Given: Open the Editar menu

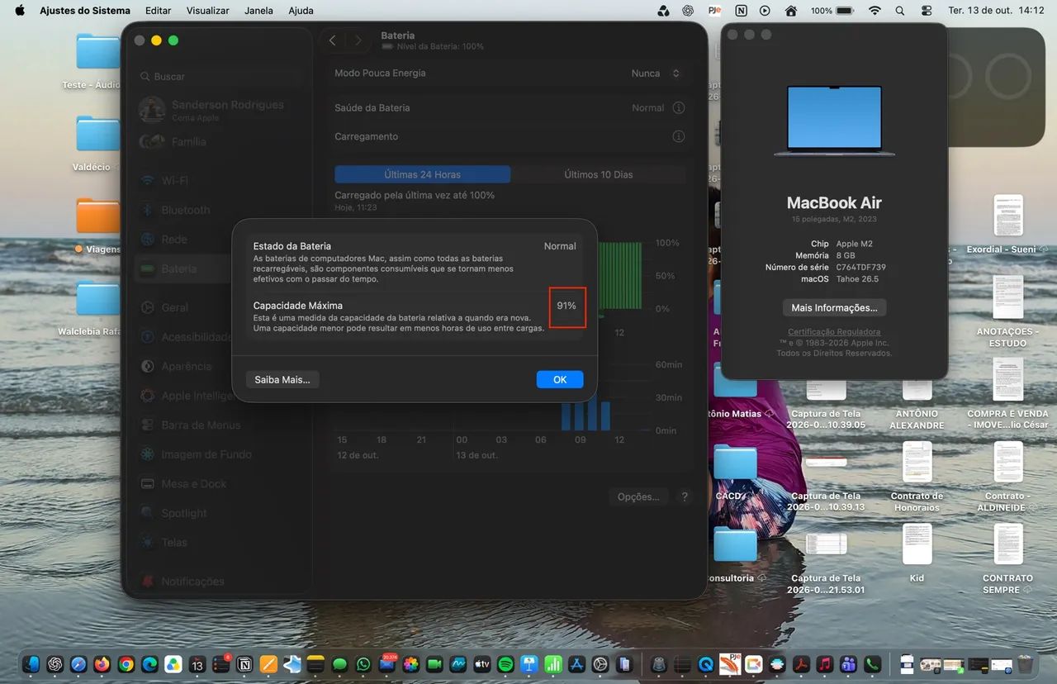Looking at the screenshot, I should [159, 11].
